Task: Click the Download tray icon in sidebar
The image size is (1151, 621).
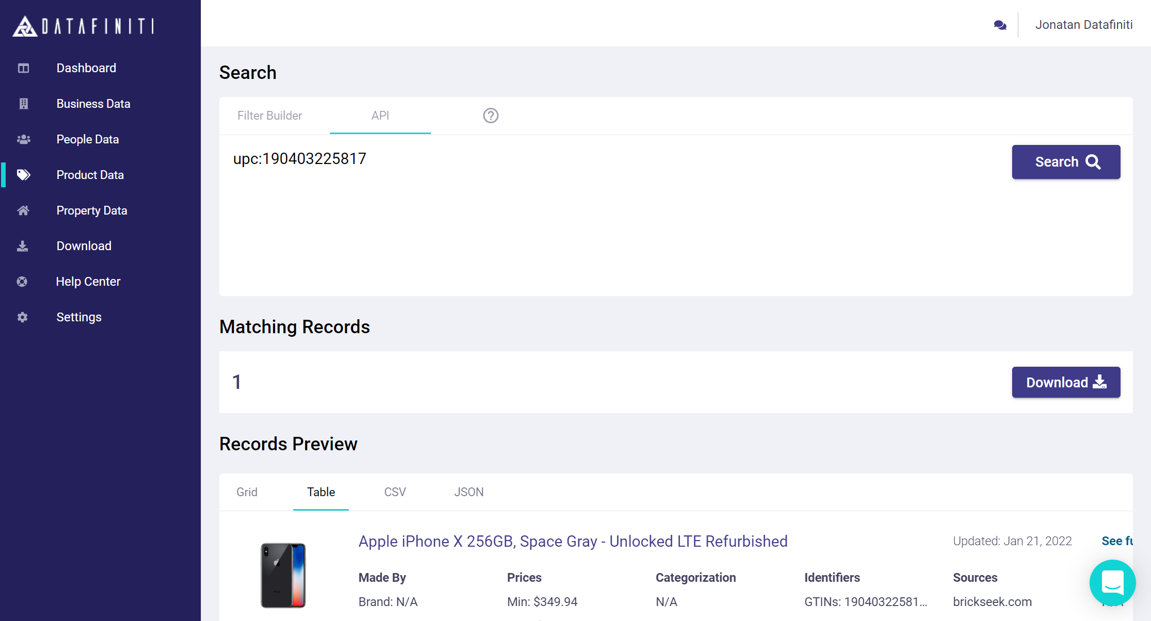Action: pos(23,246)
